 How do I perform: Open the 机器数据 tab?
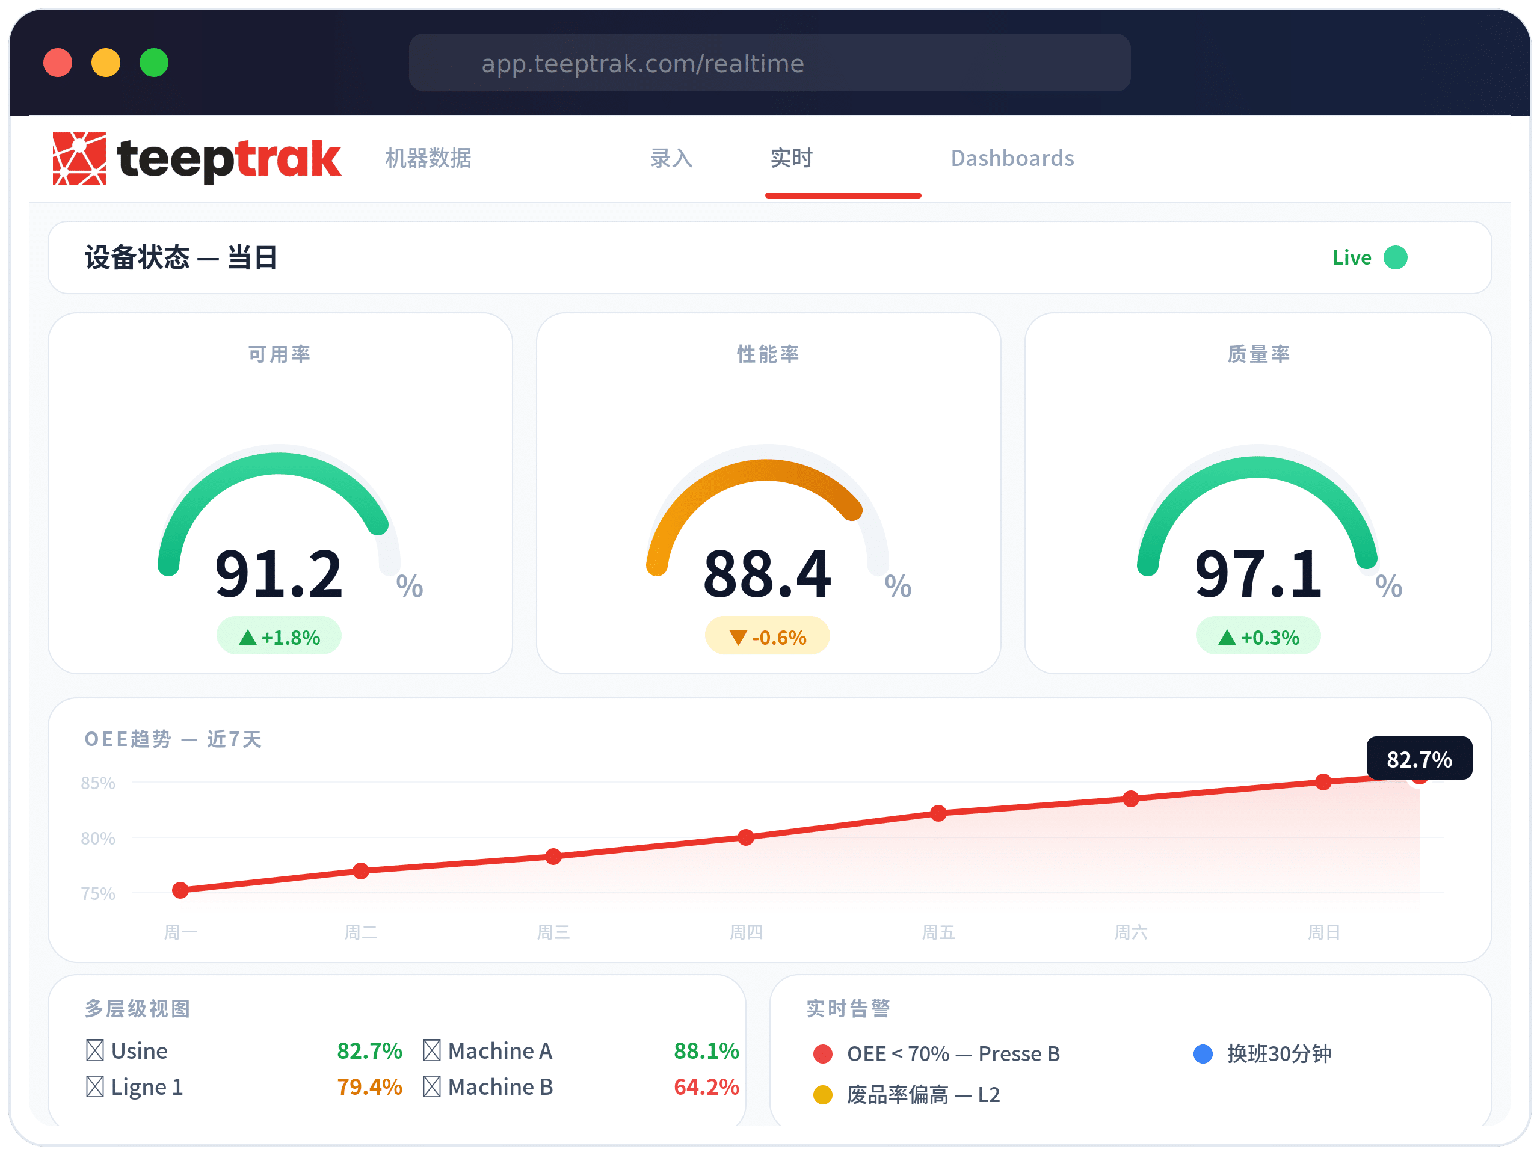coord(428,158)
